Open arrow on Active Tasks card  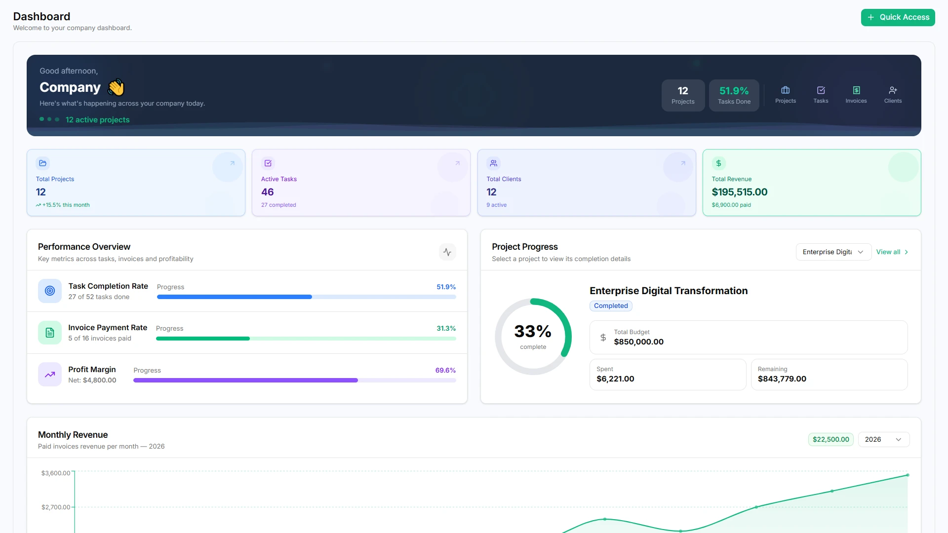pyautogui.click(x=457, y=163)
